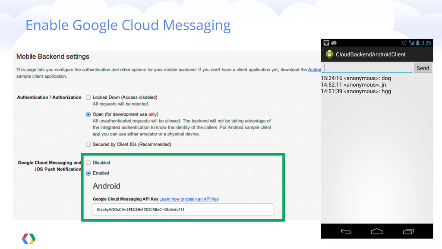Tap the Android back navigation button
Viewport: 442px width, 249px height.
click(x=346, y=232)
